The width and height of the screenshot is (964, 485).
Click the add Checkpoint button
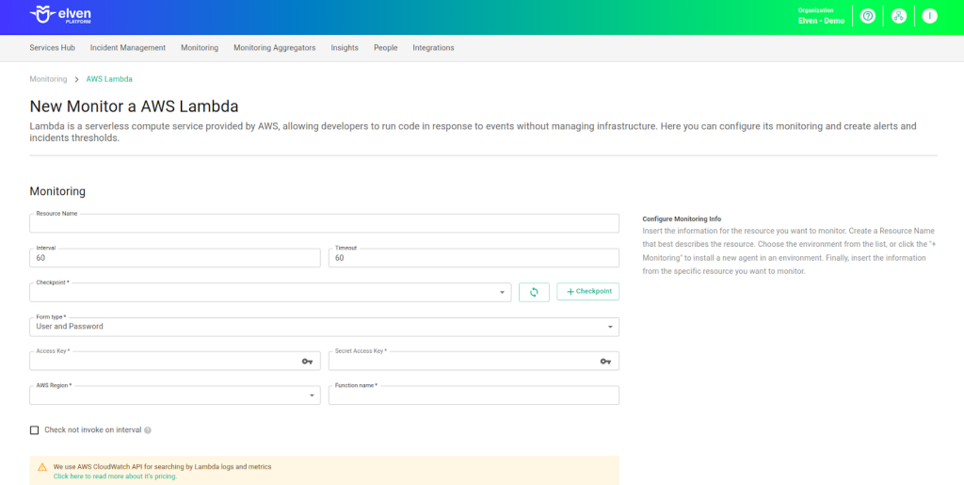(588, 292)
